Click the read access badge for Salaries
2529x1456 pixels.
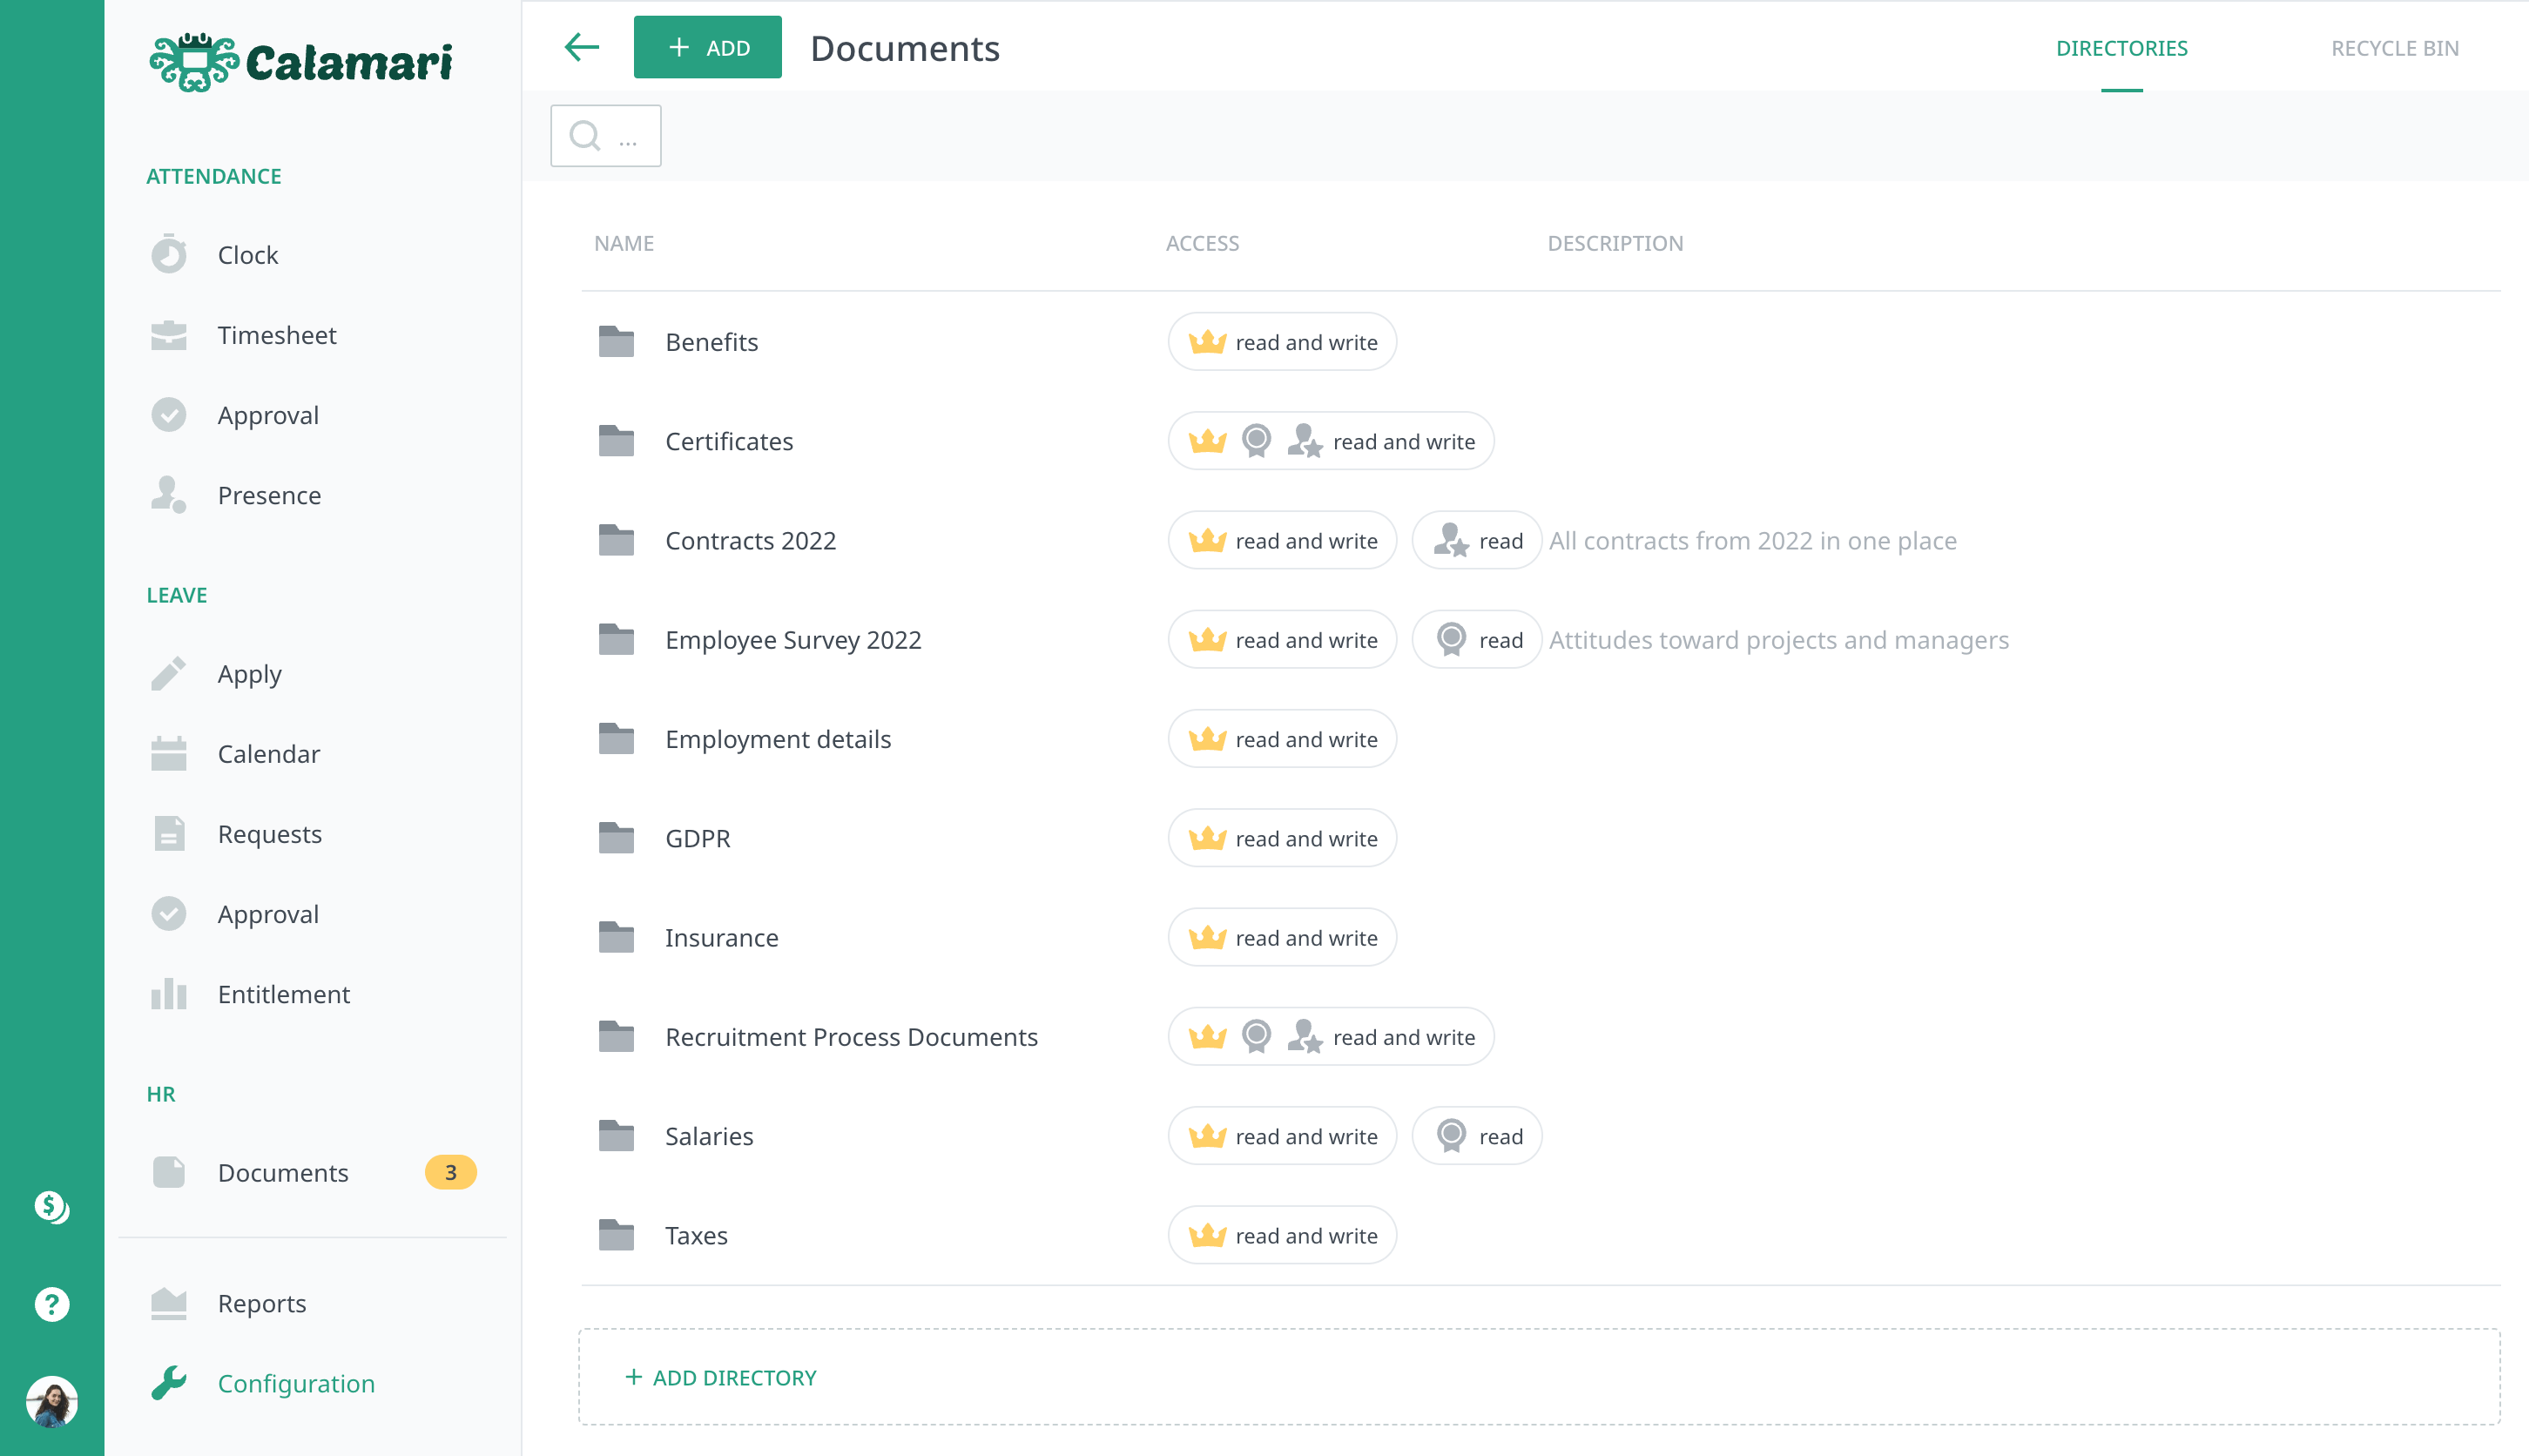1477,1136
